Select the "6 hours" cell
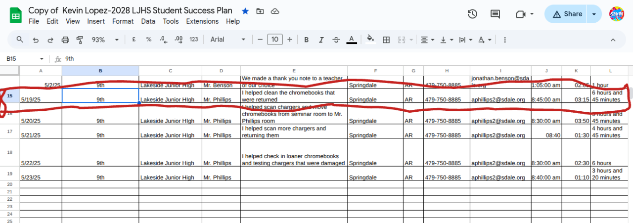The width and height of the screenshot is (633, 223). pos(609,153)
